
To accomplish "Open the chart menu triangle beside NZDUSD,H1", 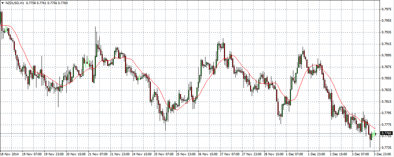I will tap(2, 3).
